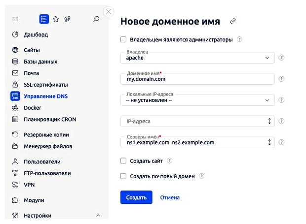Click the Базы данных database icon
Screen dimensions: 306x224
[15, 62]
